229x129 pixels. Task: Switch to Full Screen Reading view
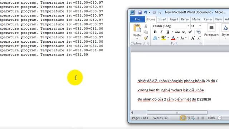[188, 118]
